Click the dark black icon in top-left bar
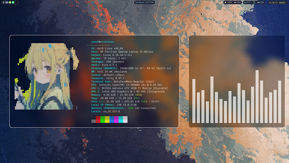The width and height of the screenshot is (289, 163). (16, 3)
